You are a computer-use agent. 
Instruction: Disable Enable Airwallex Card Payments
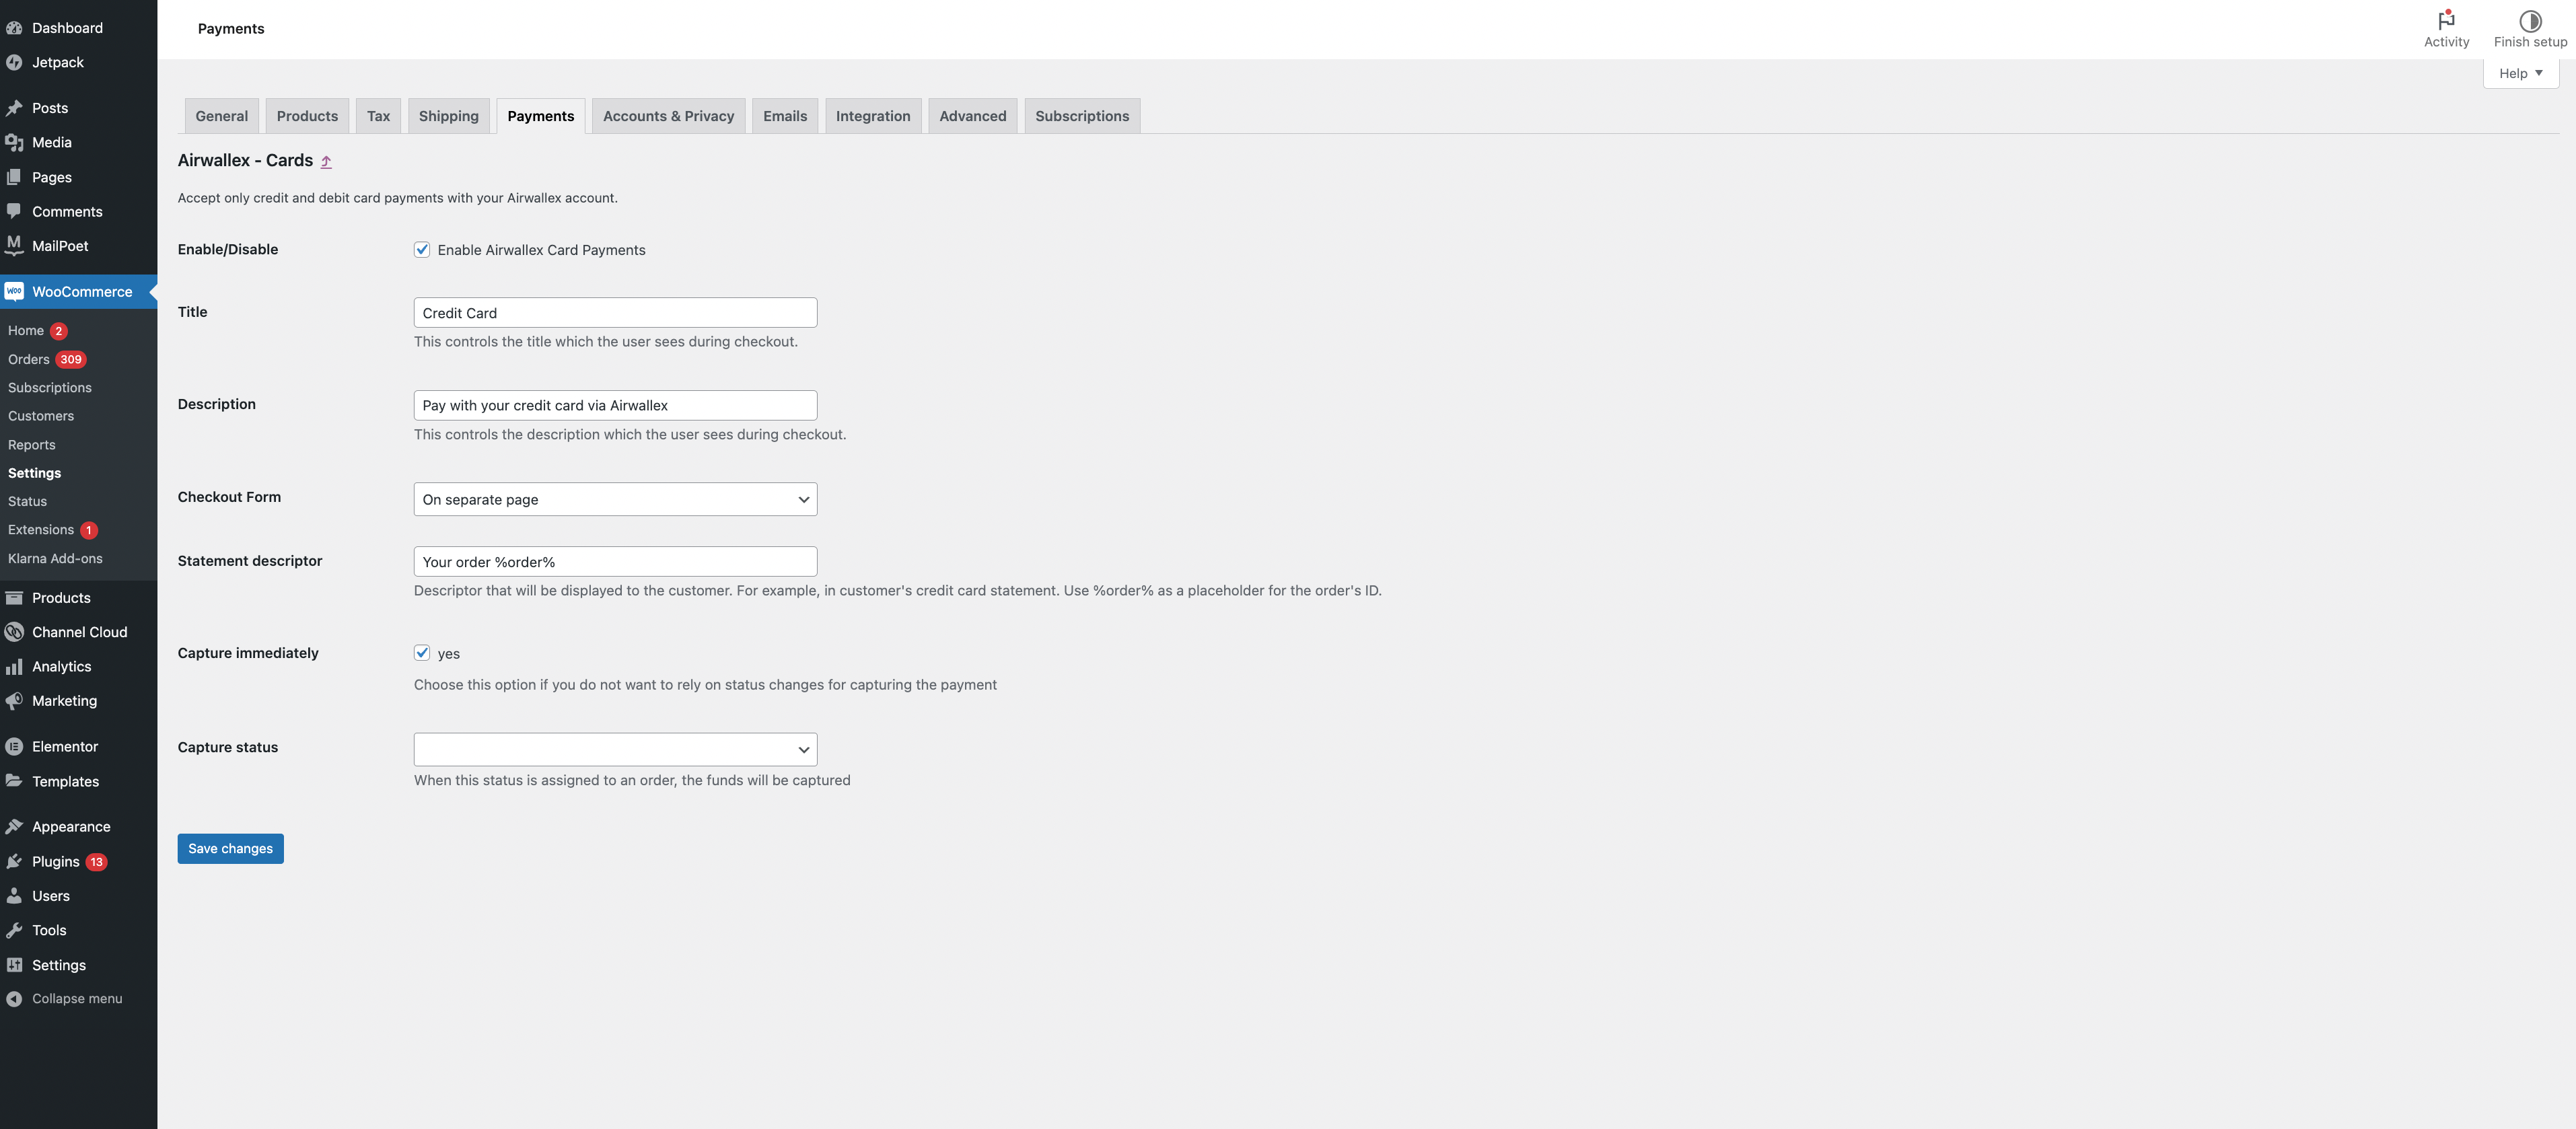422,249
